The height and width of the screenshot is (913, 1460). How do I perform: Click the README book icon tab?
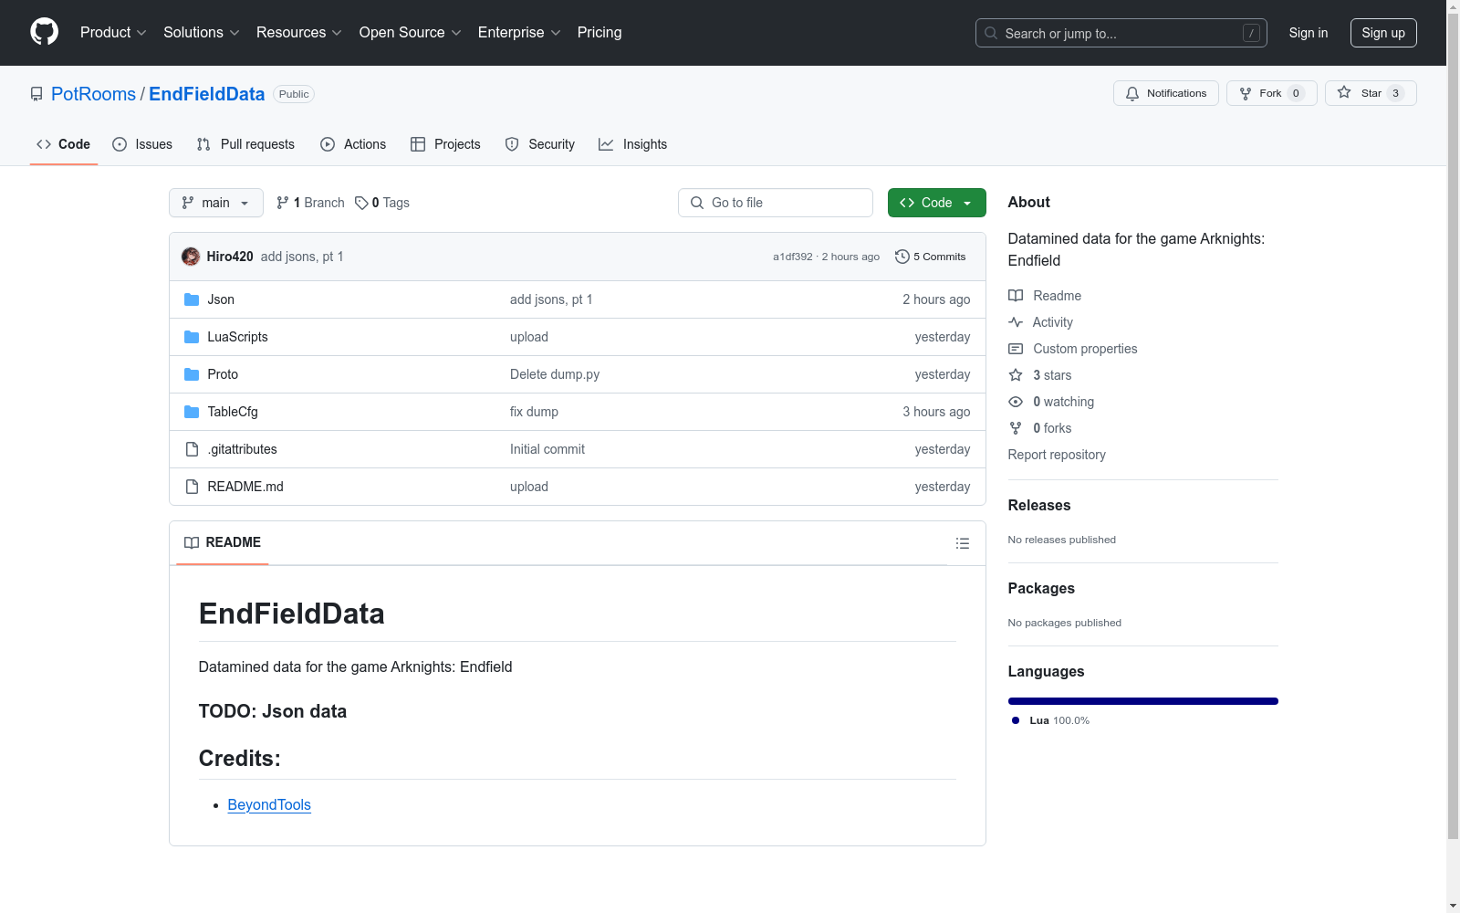tap(192, 542)
